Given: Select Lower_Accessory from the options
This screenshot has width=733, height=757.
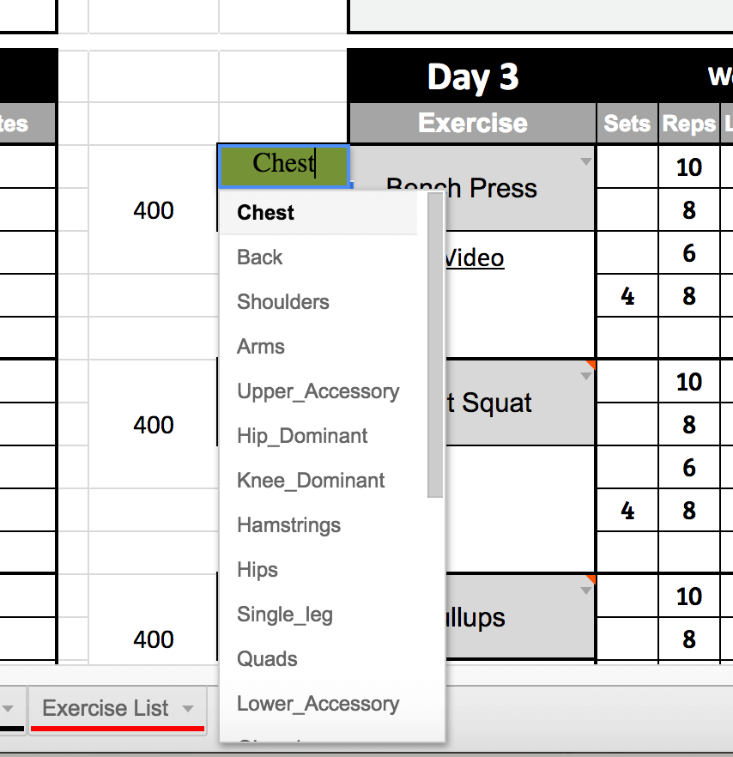Looking at the screenshot, I should (318, 704).
